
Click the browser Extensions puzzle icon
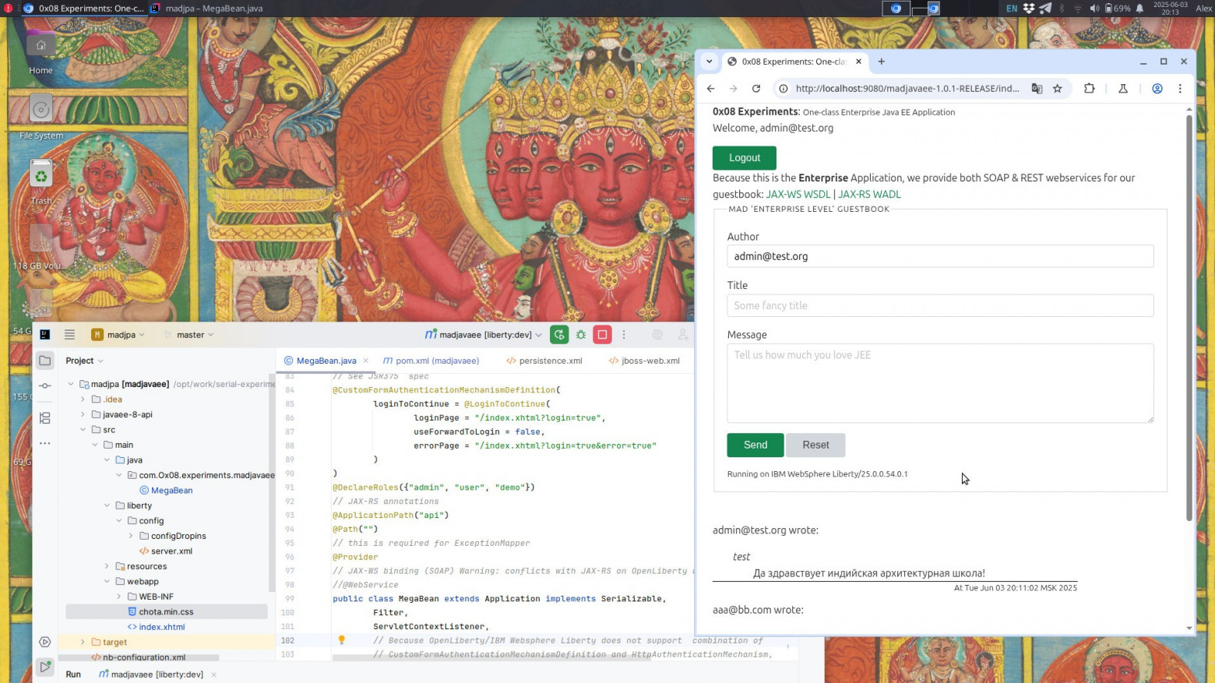[x=1089, y=89]
